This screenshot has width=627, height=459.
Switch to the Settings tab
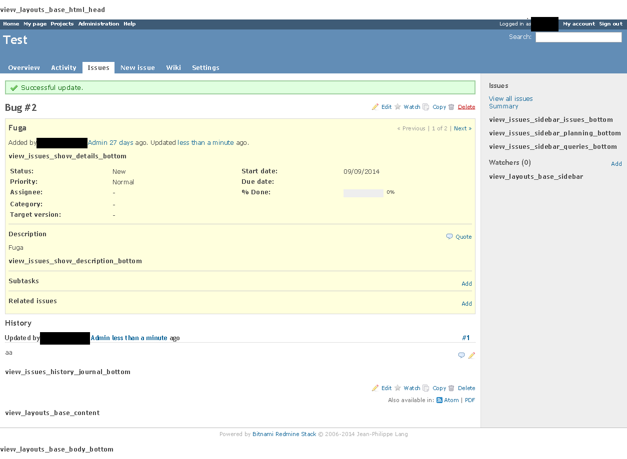[x=205, y=67]
